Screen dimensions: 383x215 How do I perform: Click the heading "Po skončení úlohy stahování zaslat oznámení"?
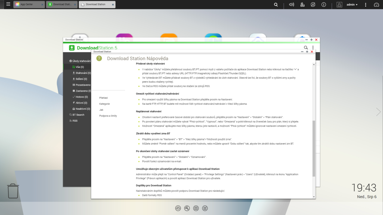[163, 151]
